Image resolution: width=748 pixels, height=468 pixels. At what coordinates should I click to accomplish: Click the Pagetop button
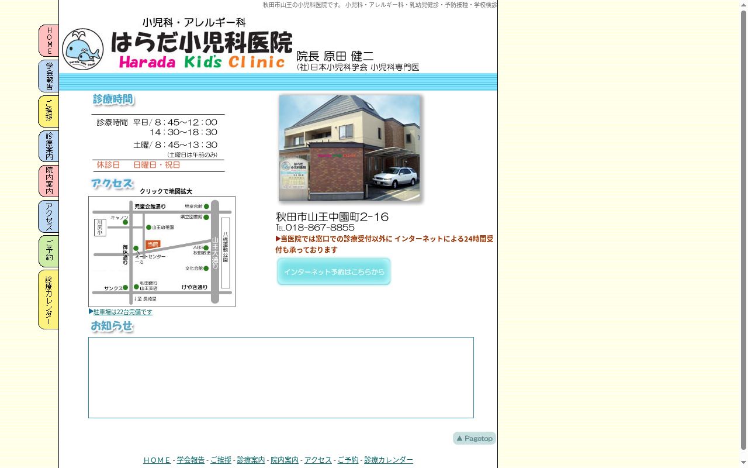[x=475, y=438]
